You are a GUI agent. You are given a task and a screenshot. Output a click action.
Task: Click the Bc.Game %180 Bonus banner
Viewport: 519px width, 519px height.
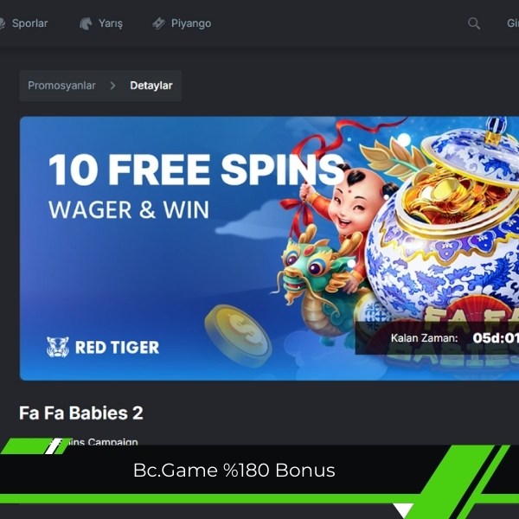tap(234, 470)
